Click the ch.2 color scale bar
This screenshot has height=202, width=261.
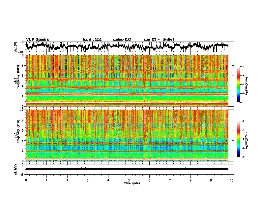click(x=238, y=139)
